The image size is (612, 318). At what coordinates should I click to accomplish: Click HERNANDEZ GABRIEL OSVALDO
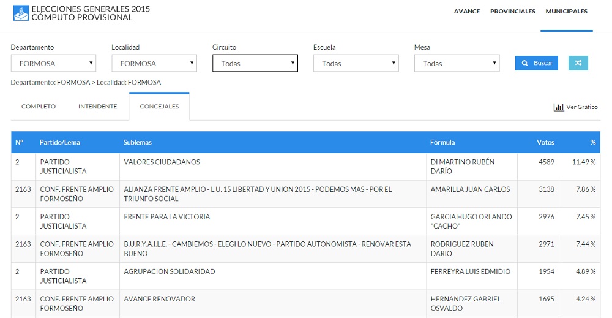click(x=466, y=303)
